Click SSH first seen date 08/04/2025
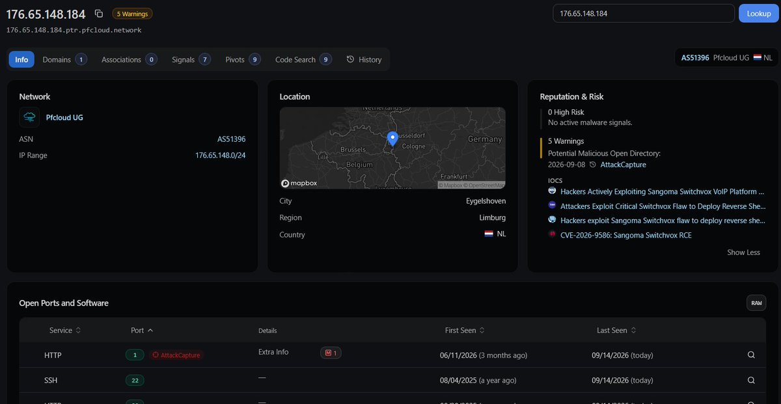781x404 pixels. coord(478,380)
